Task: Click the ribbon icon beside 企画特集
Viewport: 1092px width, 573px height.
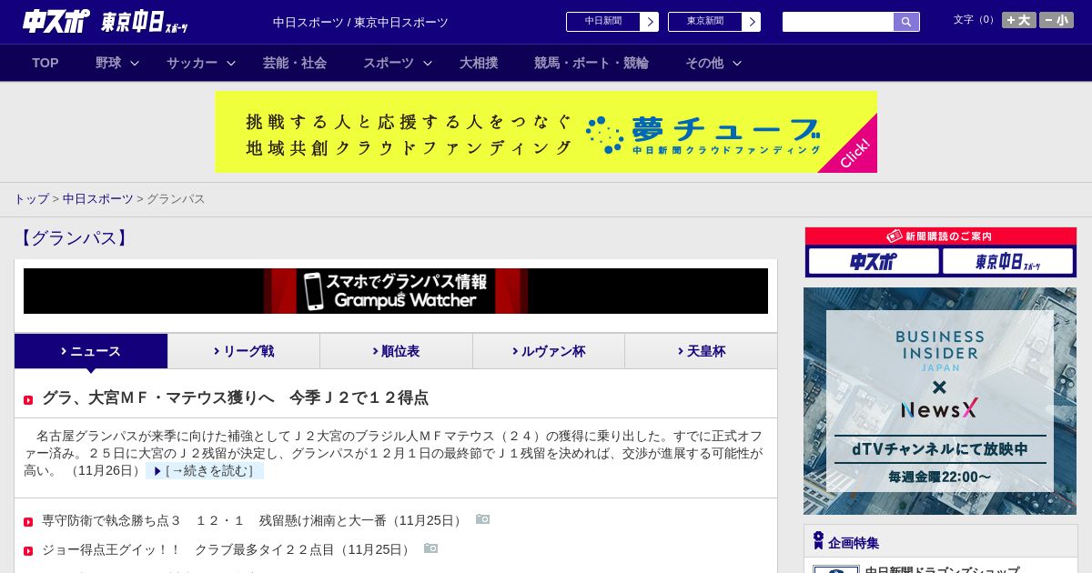Action: tap(818, 541)
